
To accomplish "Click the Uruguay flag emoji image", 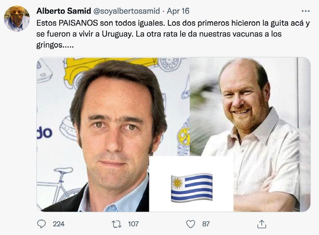I will pyautogui.click(x=192, y=188).
